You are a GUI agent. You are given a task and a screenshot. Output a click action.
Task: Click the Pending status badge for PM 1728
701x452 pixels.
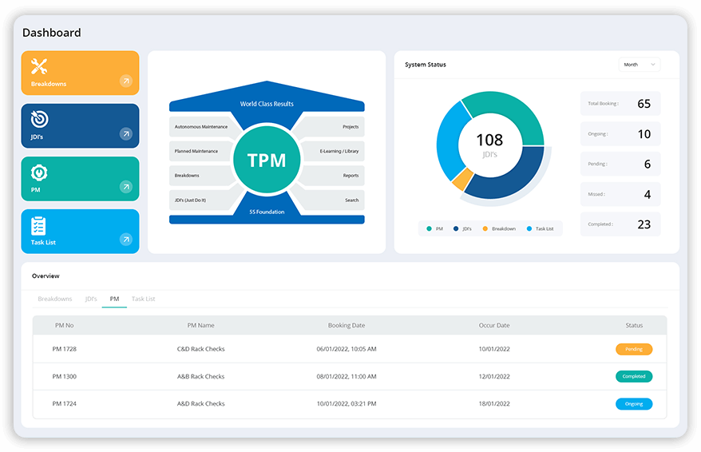(x=634, y=349)
